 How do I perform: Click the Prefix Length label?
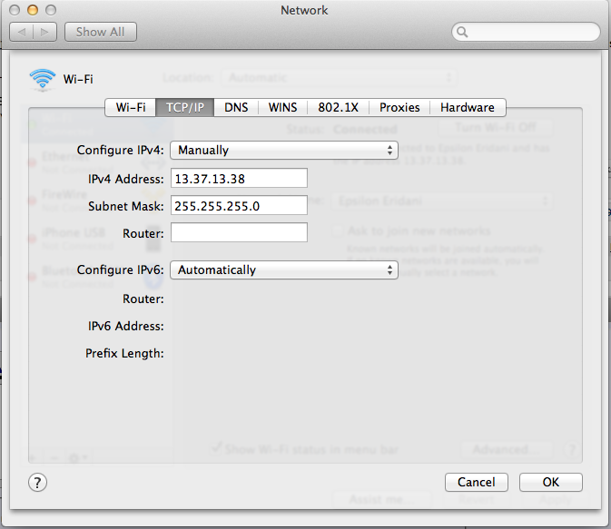click(x=124, y=353)
